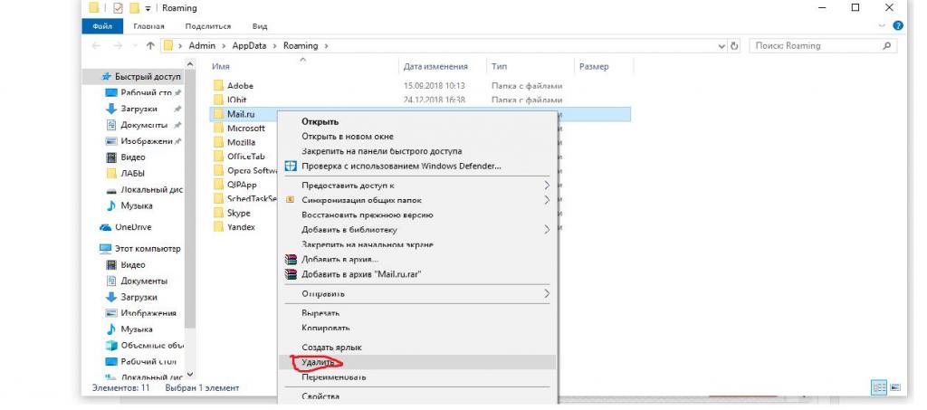This screenshot has height=410, width=927.
Task: Click the Quick access star icon
Action: pos(107,77)
